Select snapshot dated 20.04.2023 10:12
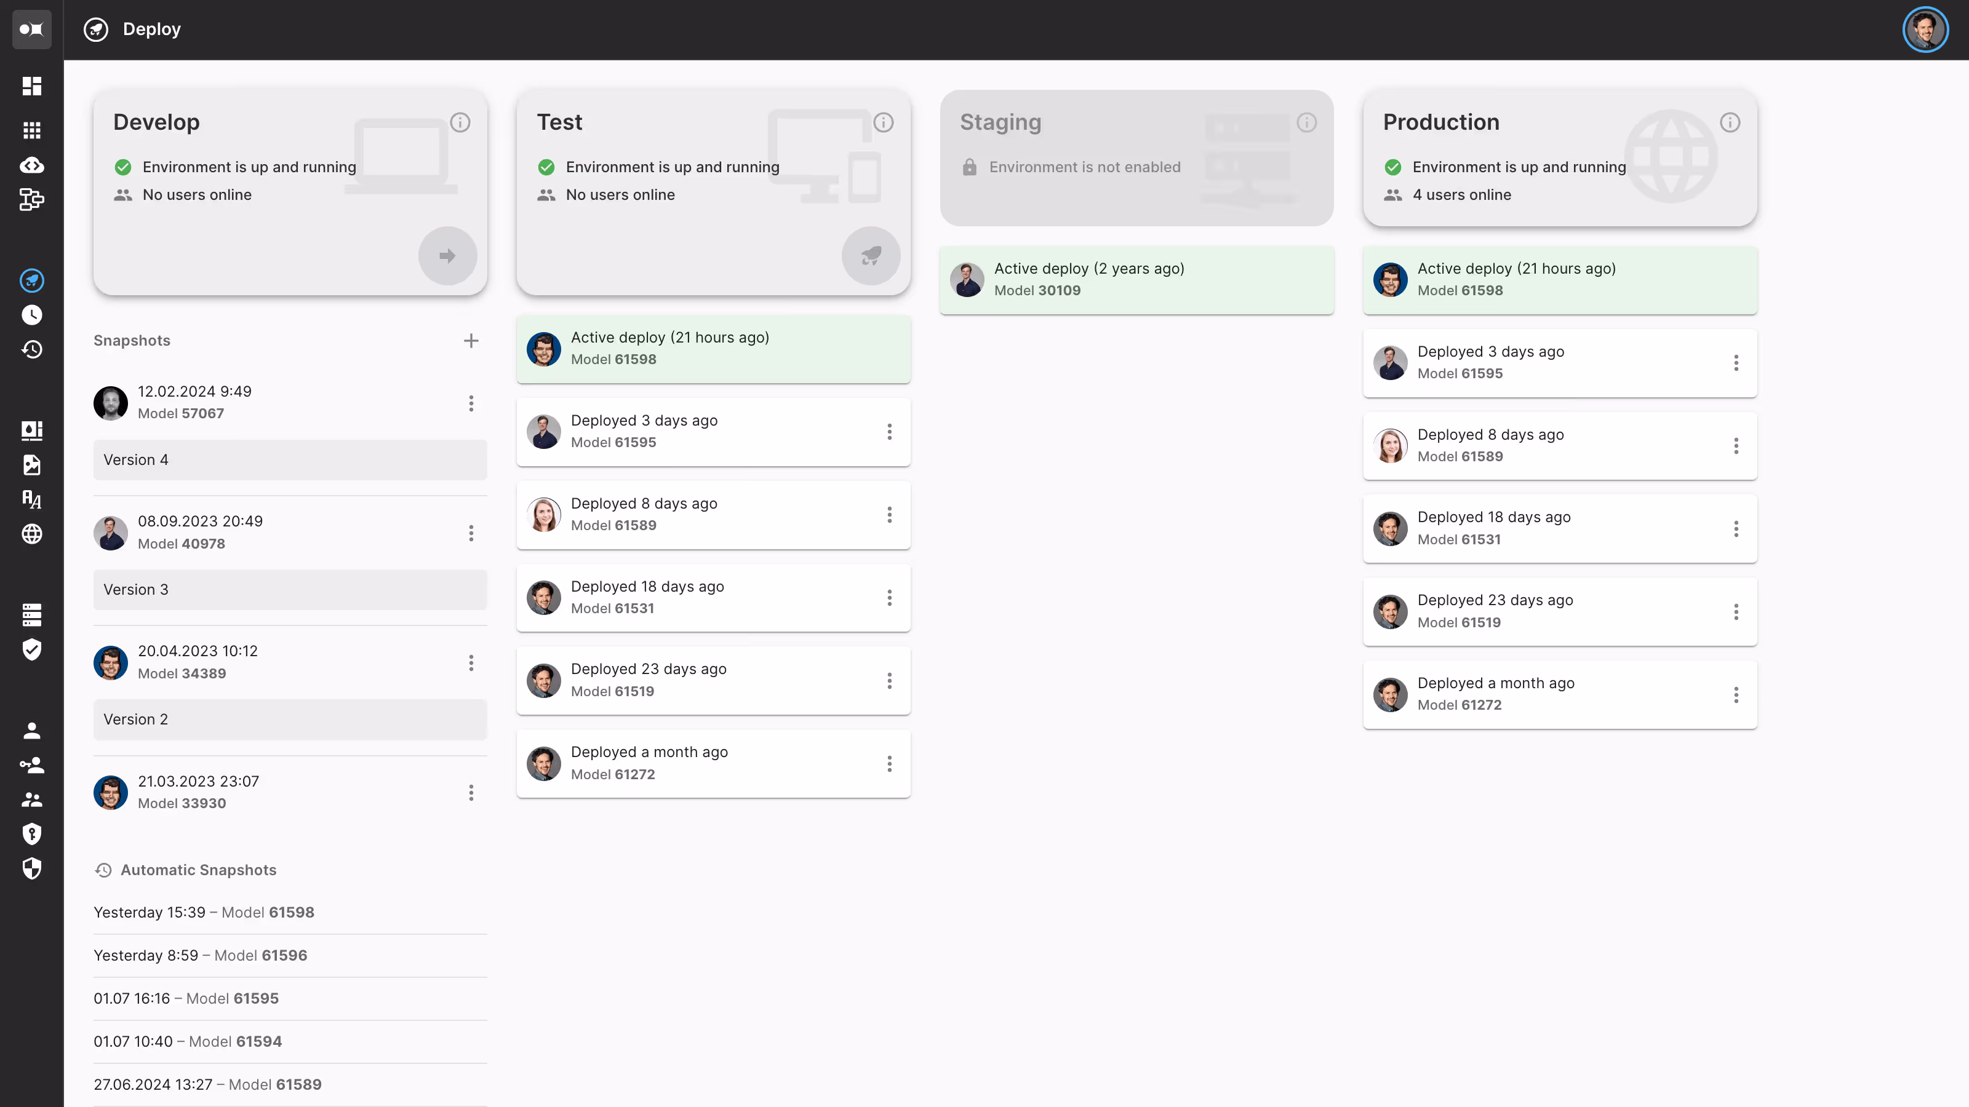1969x1107 pixels. [x=198, y=651]
